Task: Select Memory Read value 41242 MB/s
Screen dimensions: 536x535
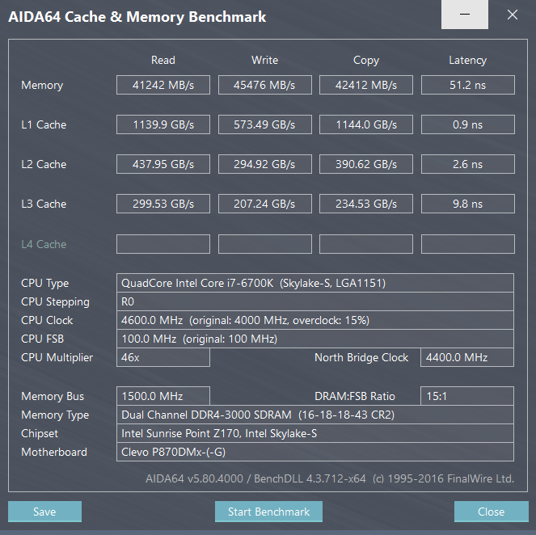Action: [x=163, y=85]
